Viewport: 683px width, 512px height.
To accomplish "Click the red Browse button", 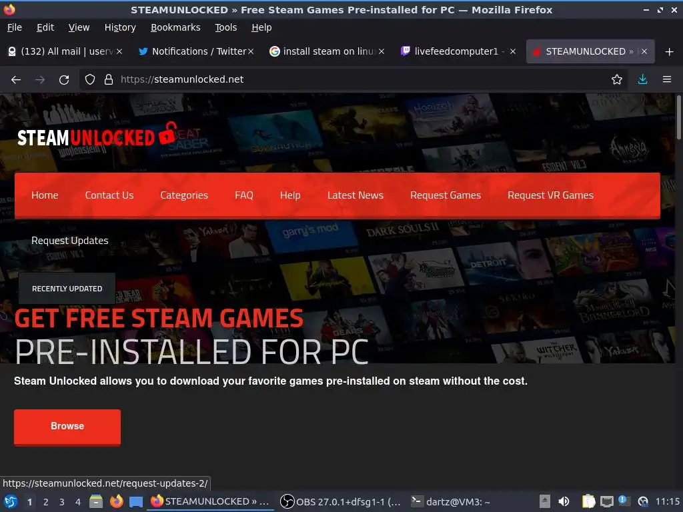I will point(67,426).
